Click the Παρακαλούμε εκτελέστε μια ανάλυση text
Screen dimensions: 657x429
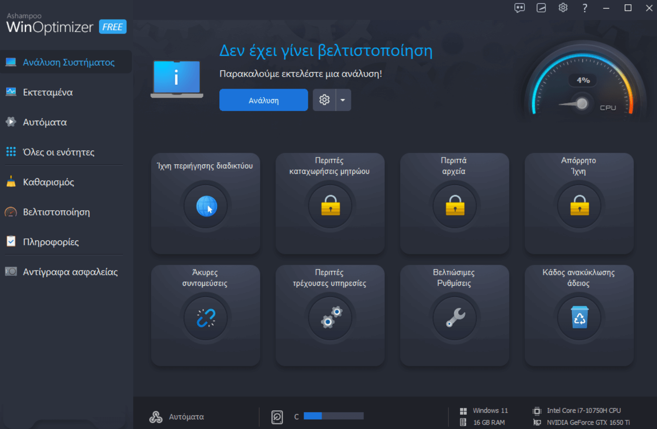click(x=300, y=74)
